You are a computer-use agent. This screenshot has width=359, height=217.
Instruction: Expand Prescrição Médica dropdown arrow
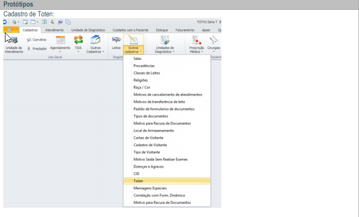click(x=202, y=52)
